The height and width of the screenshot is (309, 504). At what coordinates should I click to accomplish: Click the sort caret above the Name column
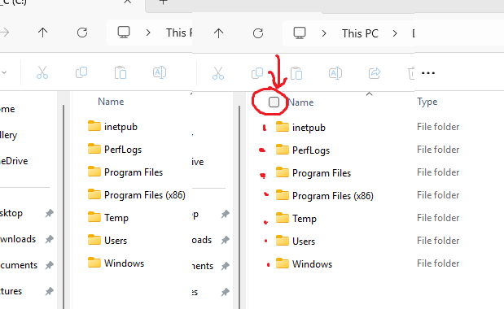(370, 94)
